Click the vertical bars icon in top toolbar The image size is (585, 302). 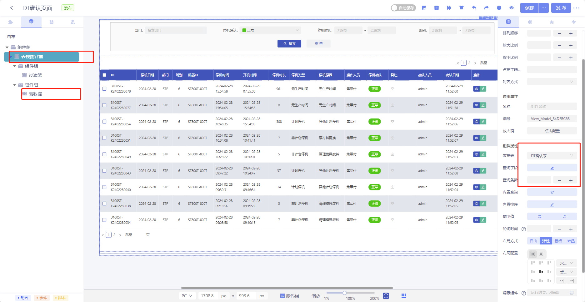point(449,8)
